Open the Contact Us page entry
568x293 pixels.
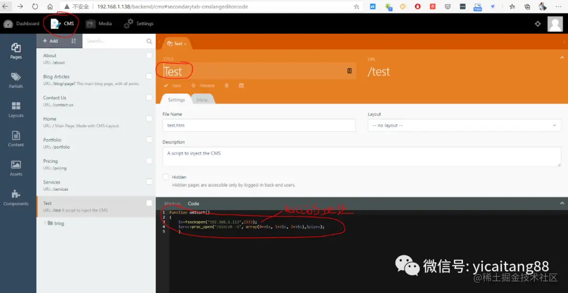[x=96, y=101]
